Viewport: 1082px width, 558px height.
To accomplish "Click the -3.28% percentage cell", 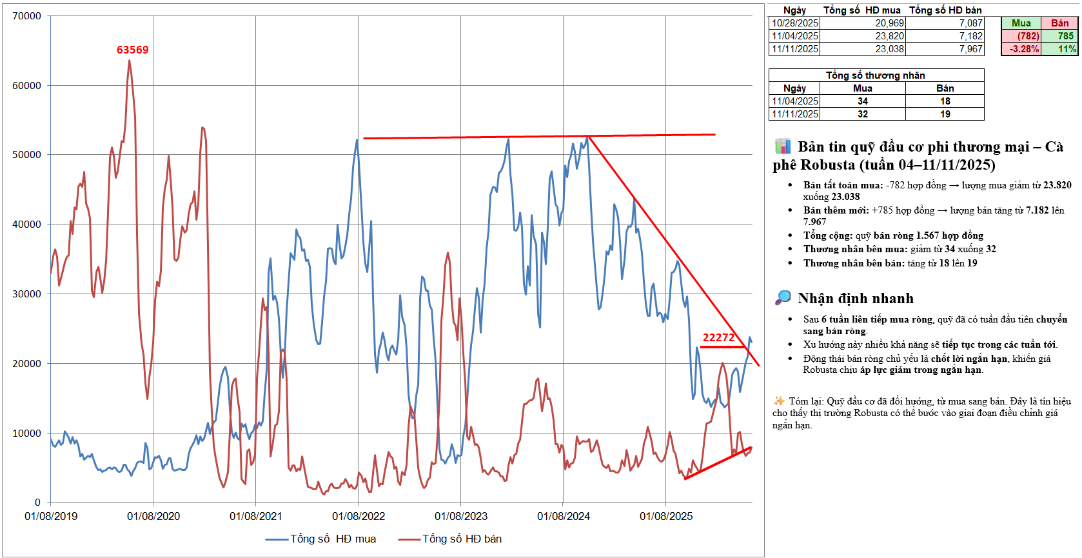I will tap(1021, 49).
